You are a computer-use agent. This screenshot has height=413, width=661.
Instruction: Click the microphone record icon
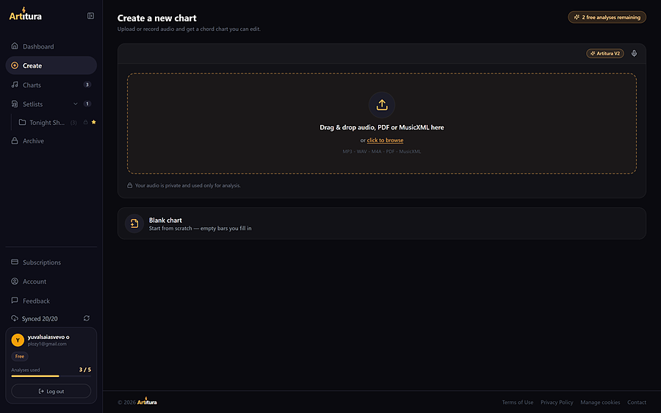coord(634,54)
